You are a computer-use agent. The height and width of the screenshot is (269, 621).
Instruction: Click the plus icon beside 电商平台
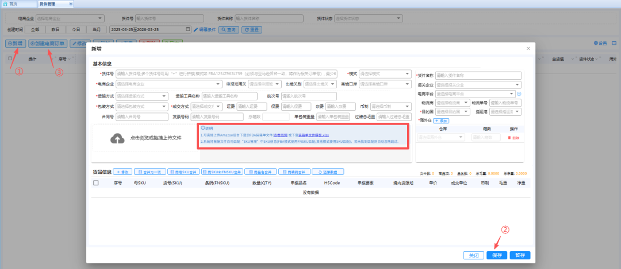(x=519, y=94)
